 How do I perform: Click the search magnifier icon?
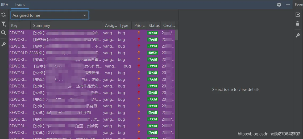point(3,33)
